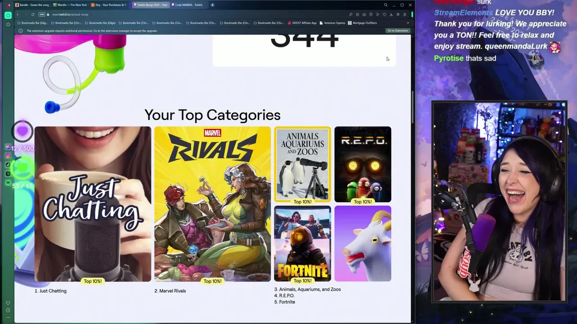Click the R.E.P.O. category card
This screenshot has width=577, height=324.
click(363, 164)
